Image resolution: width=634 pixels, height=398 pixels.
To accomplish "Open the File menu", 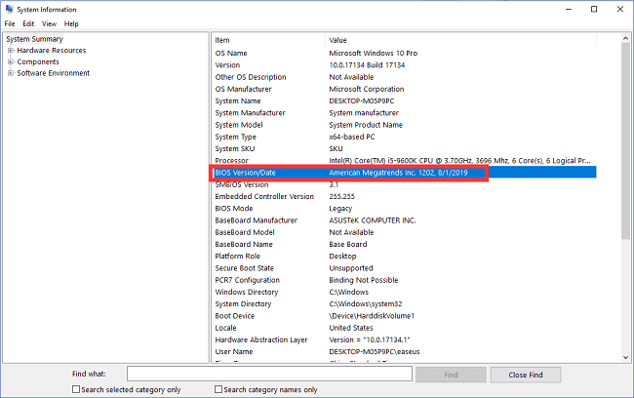I will pyautogui.click(x=10, y=23).
